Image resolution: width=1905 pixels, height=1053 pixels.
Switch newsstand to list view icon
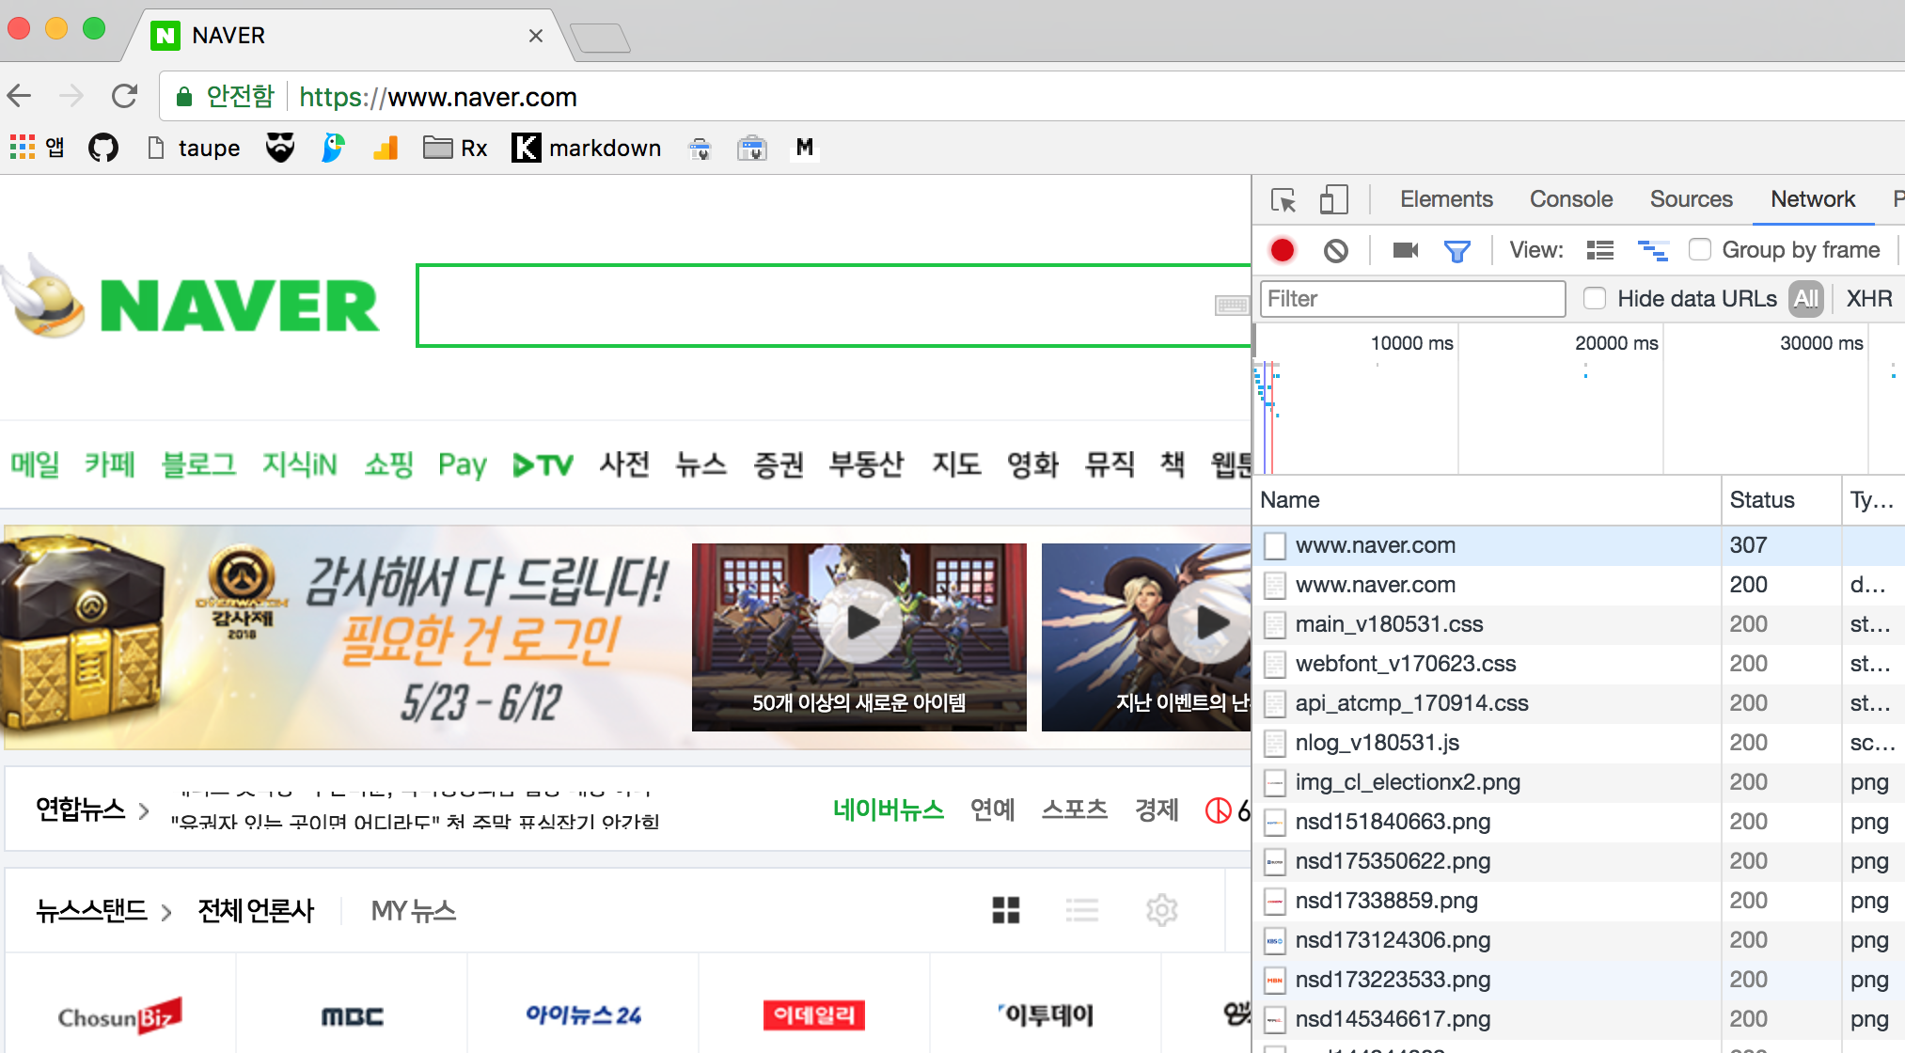point(1082,910)
